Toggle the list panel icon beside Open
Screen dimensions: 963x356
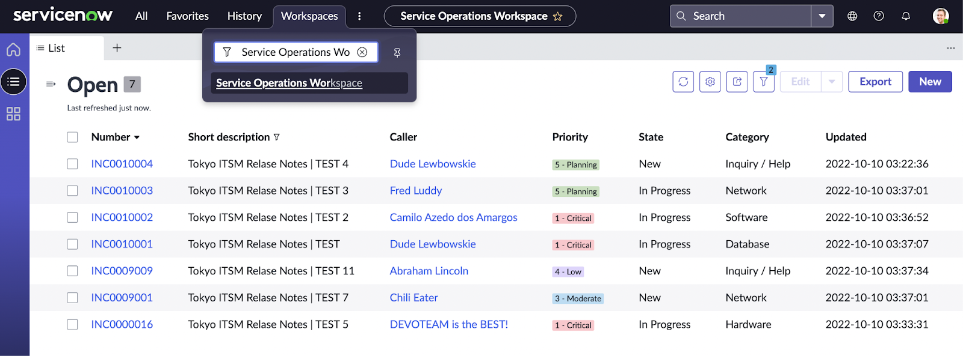[x=51, y=84]
